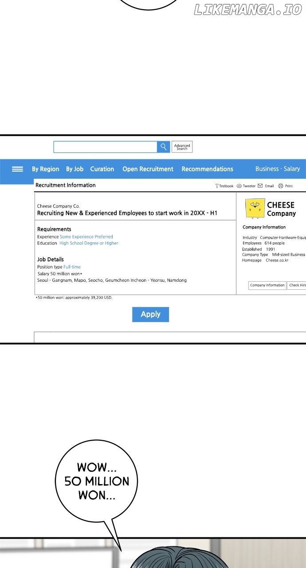
Task: Select the By Job menu item
Action: (75, 169)
